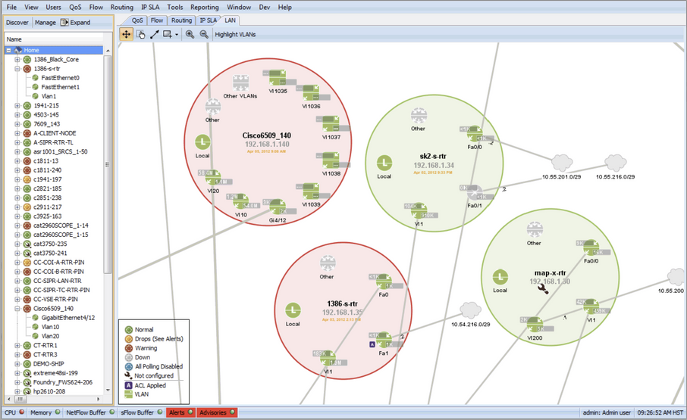Image resolution: width=687 pixels, height=420 pixels.
Task: Click the tree panel vertical scrollbar
Action: 108,164
